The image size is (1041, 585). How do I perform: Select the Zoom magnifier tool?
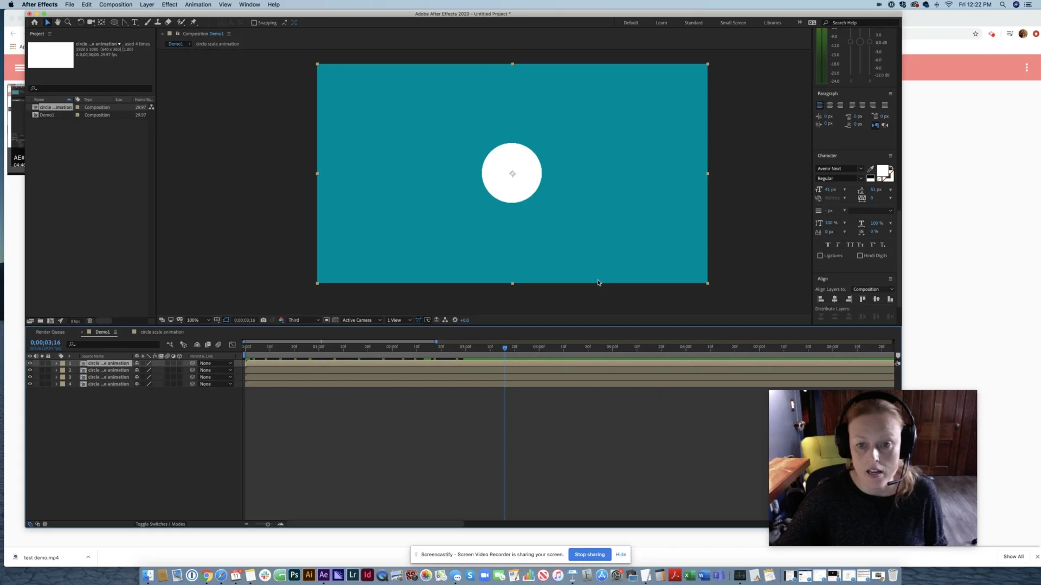point(68,22)
